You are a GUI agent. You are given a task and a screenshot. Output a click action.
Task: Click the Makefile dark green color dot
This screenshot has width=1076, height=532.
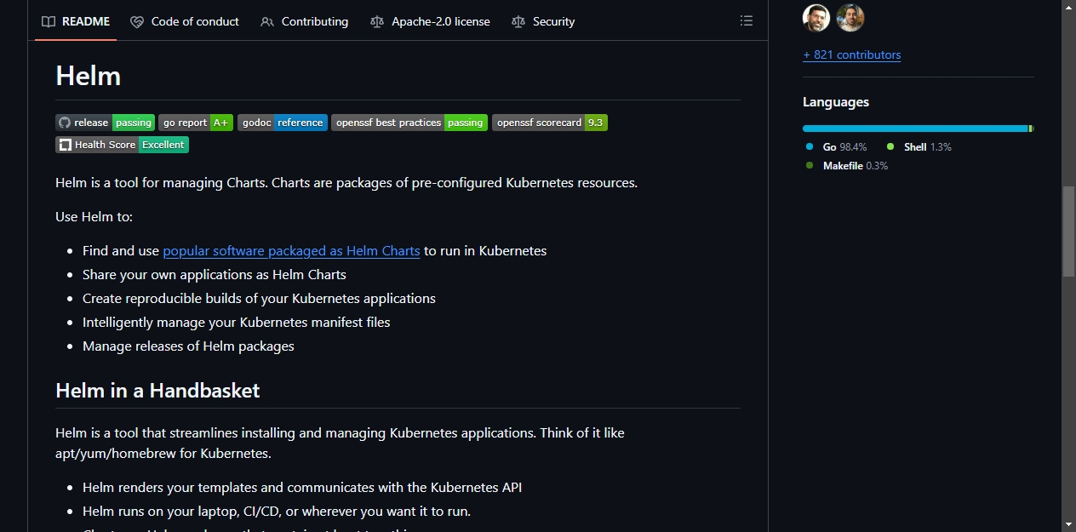[x=810, y=165]
